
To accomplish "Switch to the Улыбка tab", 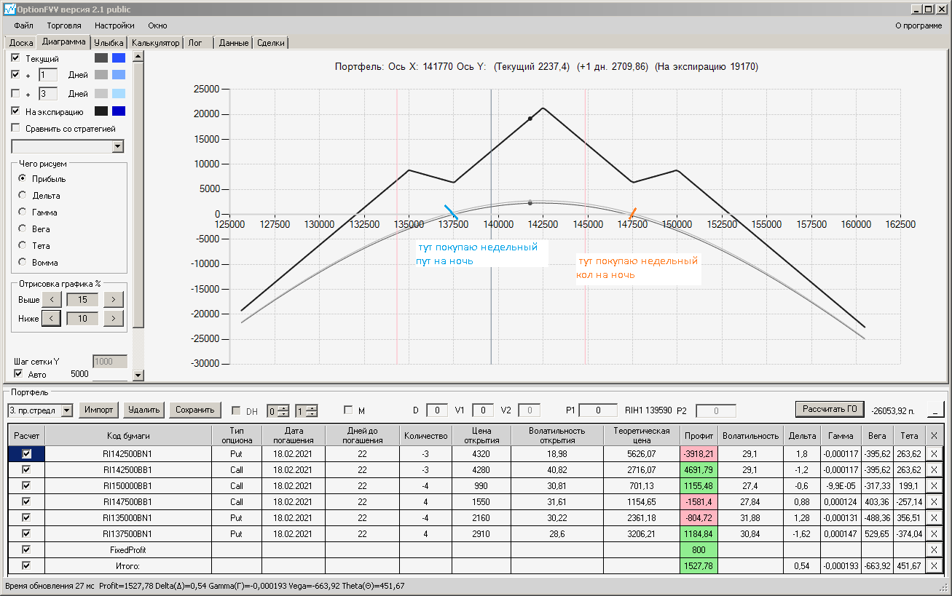I will [x=109, y=43].
